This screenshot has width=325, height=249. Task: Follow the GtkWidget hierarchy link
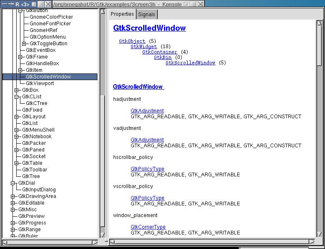coord(144,46)
